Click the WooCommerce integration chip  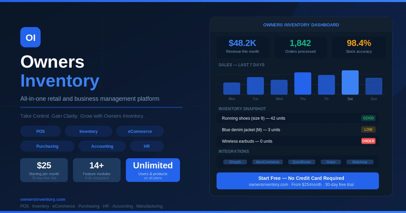point(268,162)
